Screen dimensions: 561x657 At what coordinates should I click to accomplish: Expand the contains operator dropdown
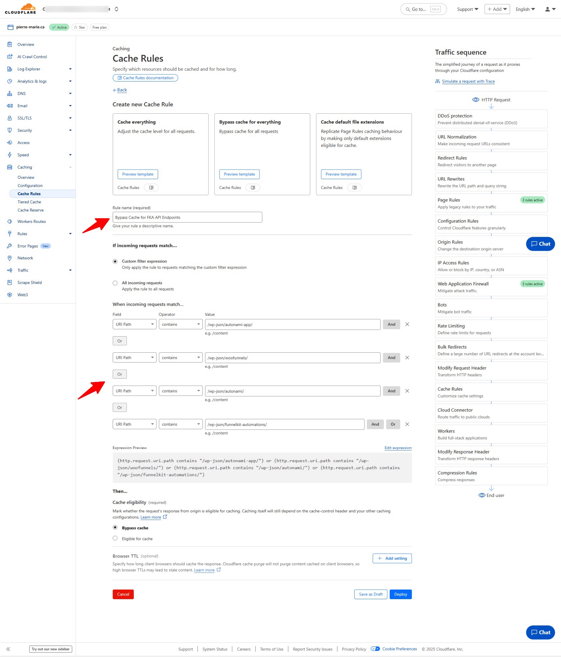click(180, 324)
